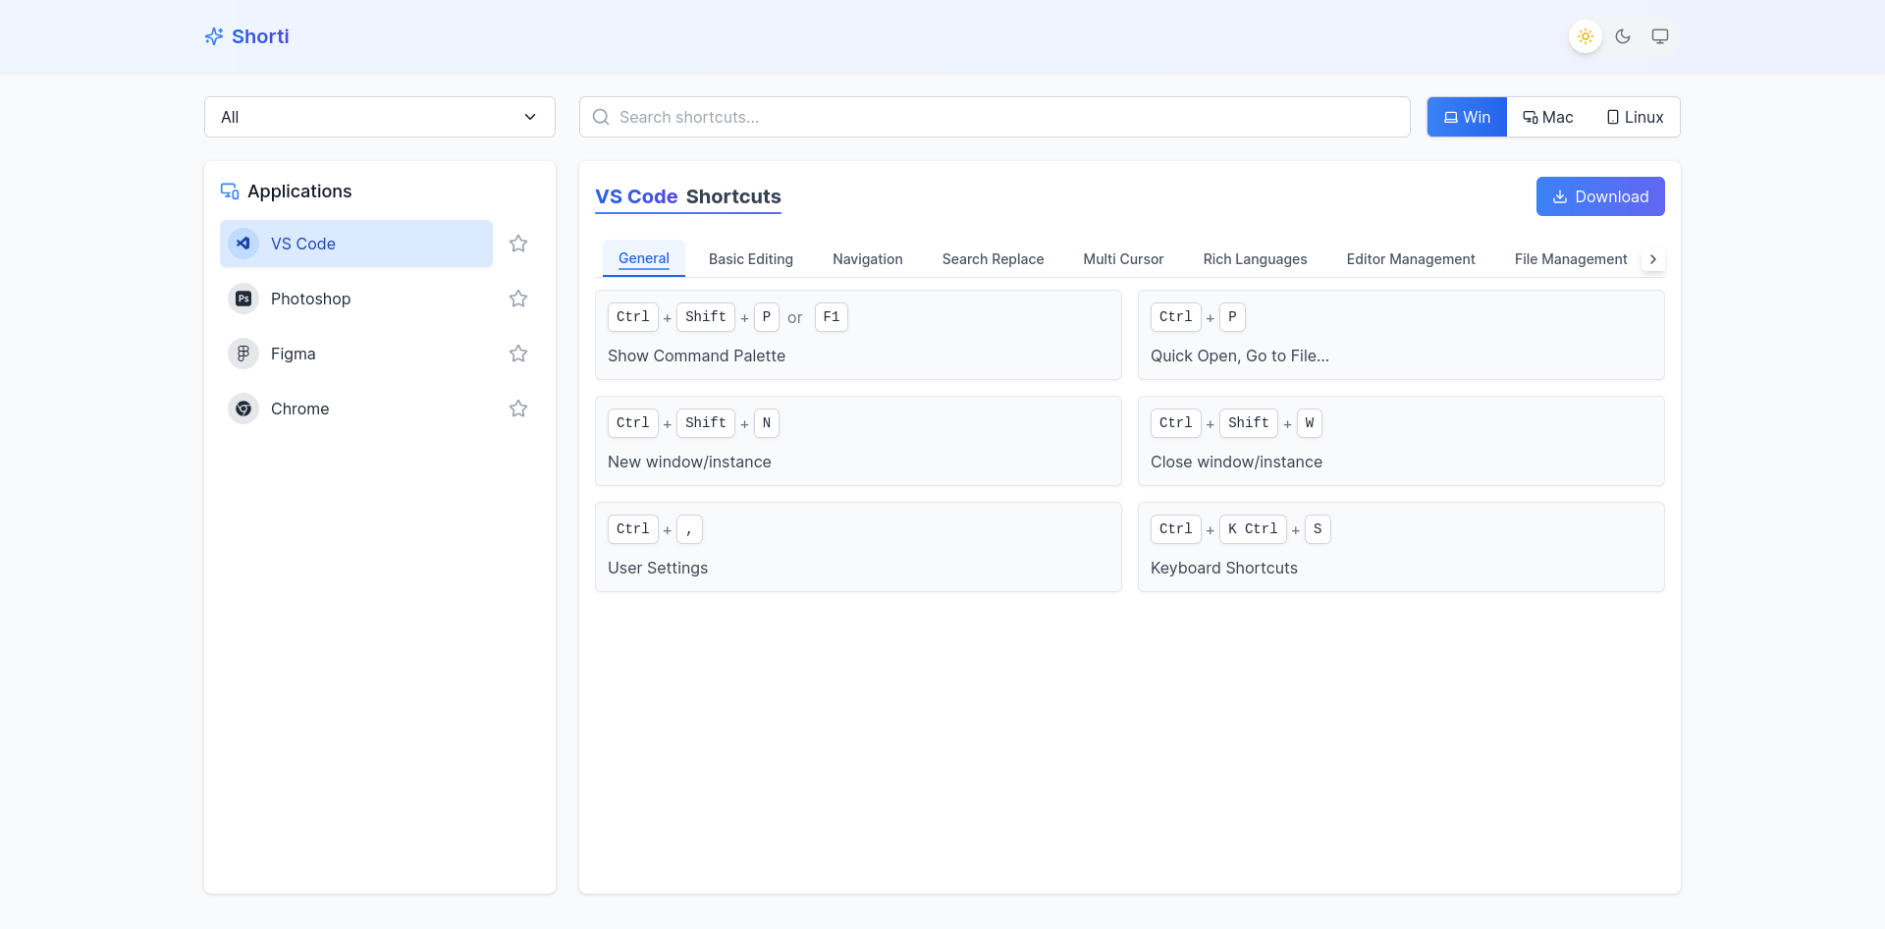Click the W key badge
This screenshot has width=1885, height=929.
(1310, 423)
